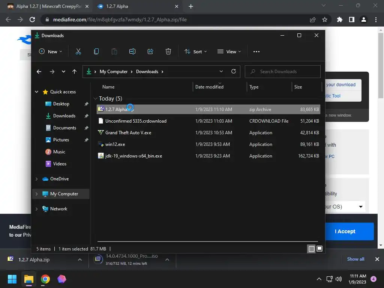
Task: Open the Sort options dropdown
Action: (196, 52)
